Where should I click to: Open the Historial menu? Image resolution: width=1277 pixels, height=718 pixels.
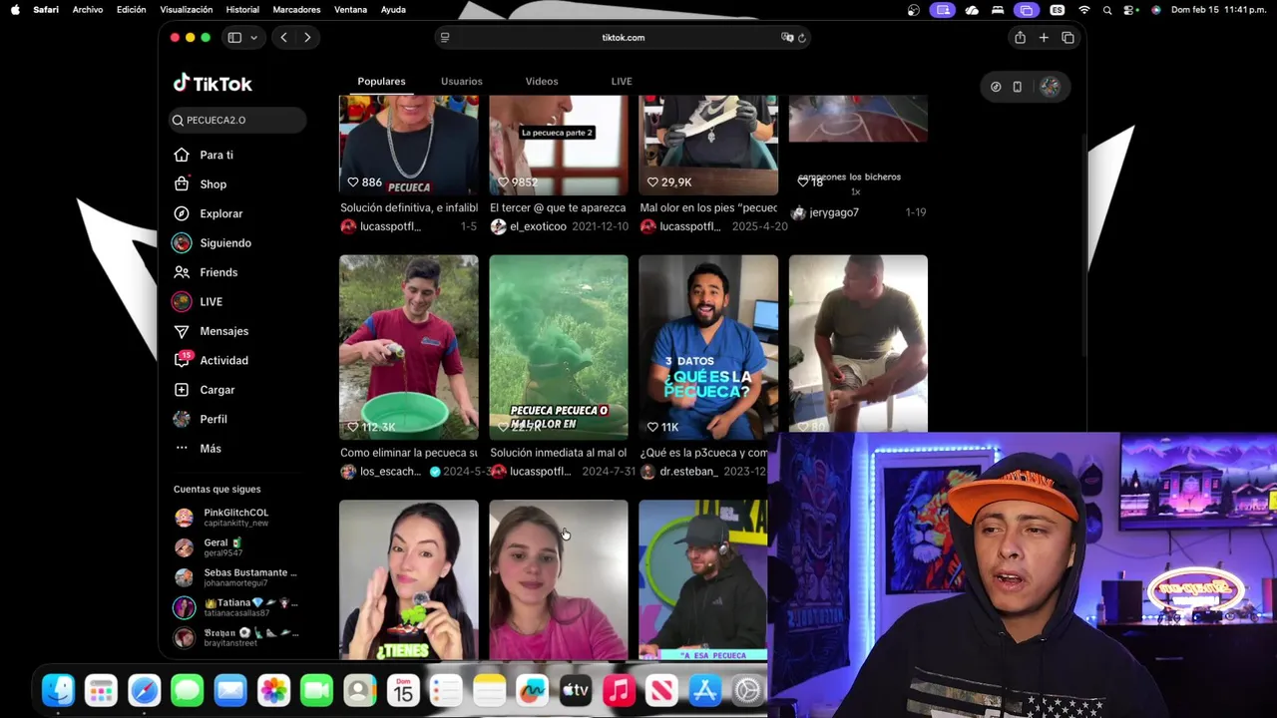click(242, 10)
